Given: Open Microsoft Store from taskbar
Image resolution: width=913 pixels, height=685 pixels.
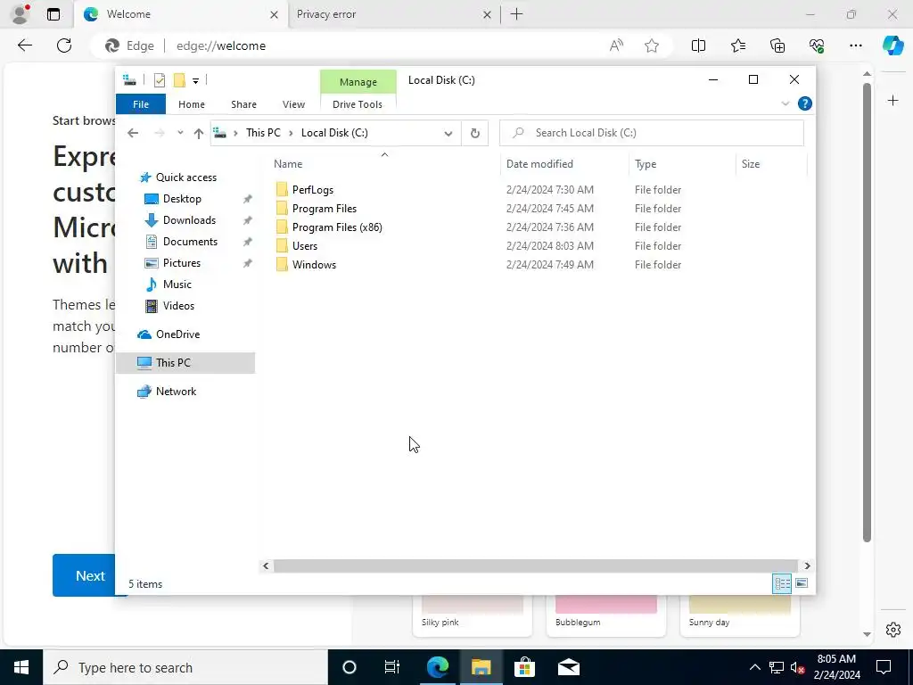Looking at the screenshot, I should tap(524, 667).
